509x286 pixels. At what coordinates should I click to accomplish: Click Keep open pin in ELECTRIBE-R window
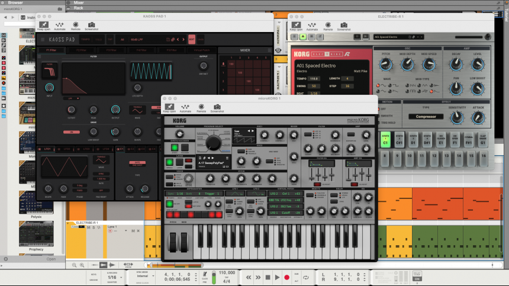point(296,25)
